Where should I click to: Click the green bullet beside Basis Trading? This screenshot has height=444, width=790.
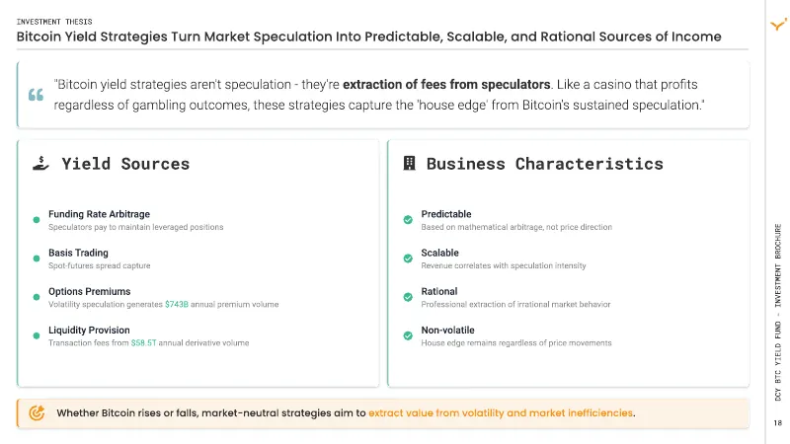click(37, 259)
